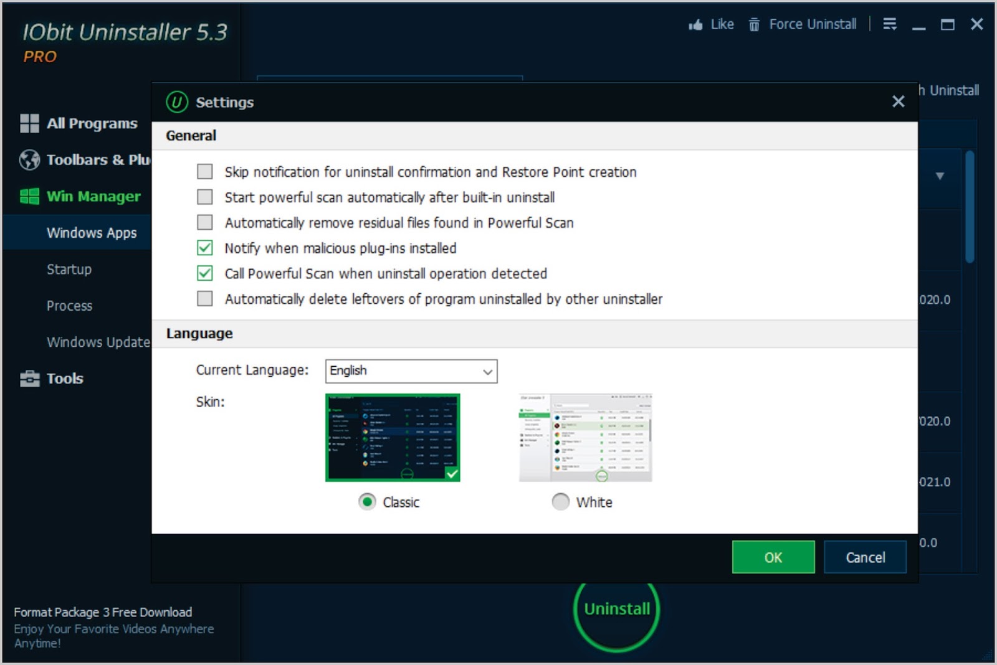Click the Toolbars & Plug-ins globe icon
Viewport: 997px width, 665px height.
point(29,160)
